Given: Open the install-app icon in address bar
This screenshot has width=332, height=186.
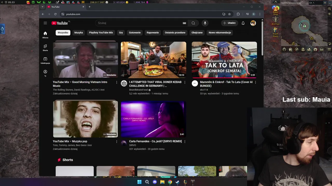Looking at the screenshot, I should point(224,14).
